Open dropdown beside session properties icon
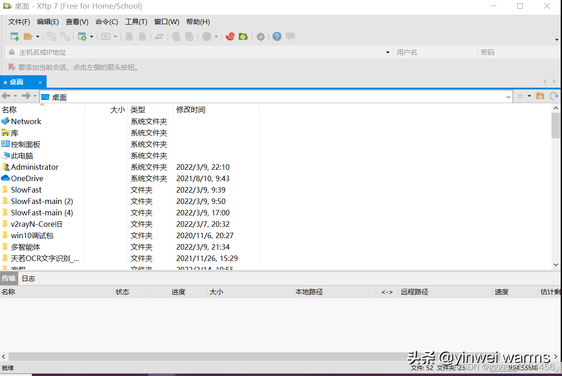 tap(92, 37)
